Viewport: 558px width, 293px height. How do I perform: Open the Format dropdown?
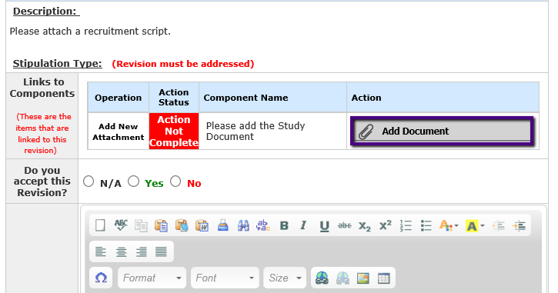click(x=152, y=278)
